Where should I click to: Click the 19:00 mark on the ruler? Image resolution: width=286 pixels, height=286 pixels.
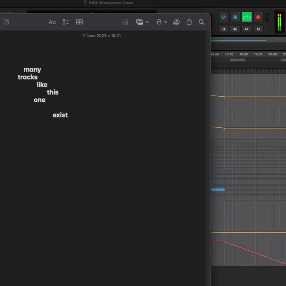point(258,54)
